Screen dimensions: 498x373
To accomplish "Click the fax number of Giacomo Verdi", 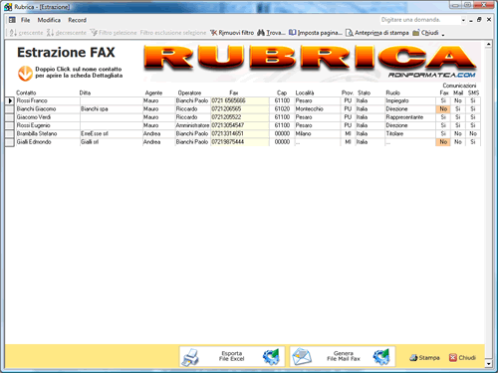I will pos(240,117).
